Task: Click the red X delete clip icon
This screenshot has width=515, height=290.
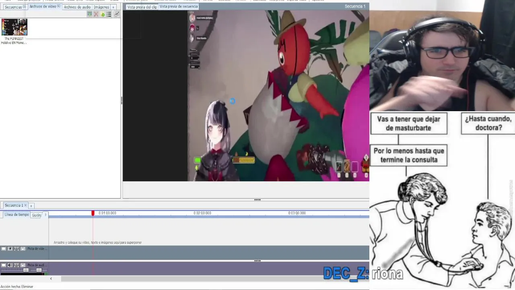Action: click(96, 14)
